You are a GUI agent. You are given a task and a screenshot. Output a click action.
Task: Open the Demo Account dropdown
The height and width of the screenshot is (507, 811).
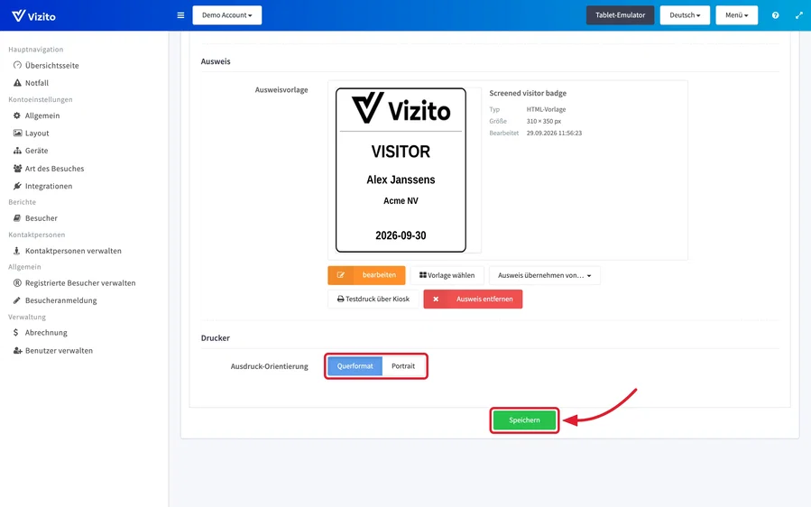pyautogui.click(x=227, y=15)
